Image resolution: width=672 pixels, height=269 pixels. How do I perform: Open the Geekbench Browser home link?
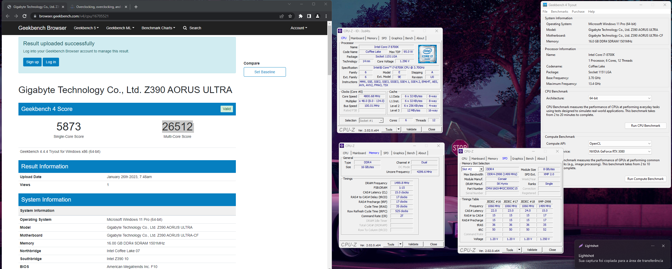point(42,28)
